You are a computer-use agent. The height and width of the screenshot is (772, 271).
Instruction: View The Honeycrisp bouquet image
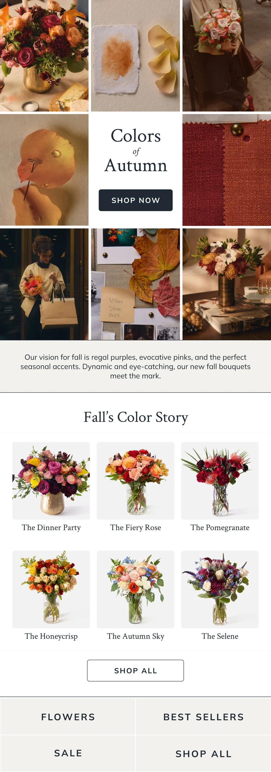click(51, 589)
